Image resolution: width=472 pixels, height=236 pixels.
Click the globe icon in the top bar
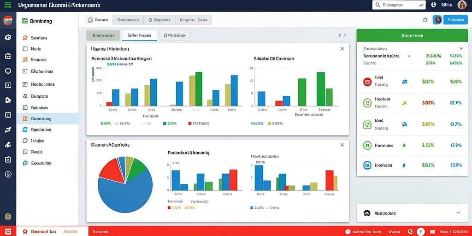434,5
